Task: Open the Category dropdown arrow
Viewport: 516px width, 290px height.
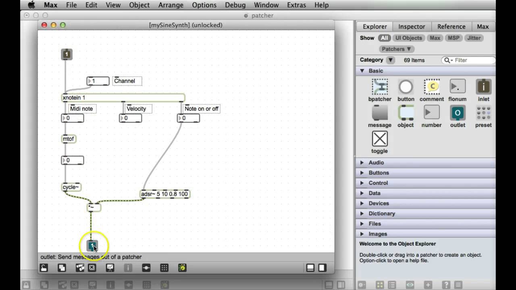Action: point(390,60)
